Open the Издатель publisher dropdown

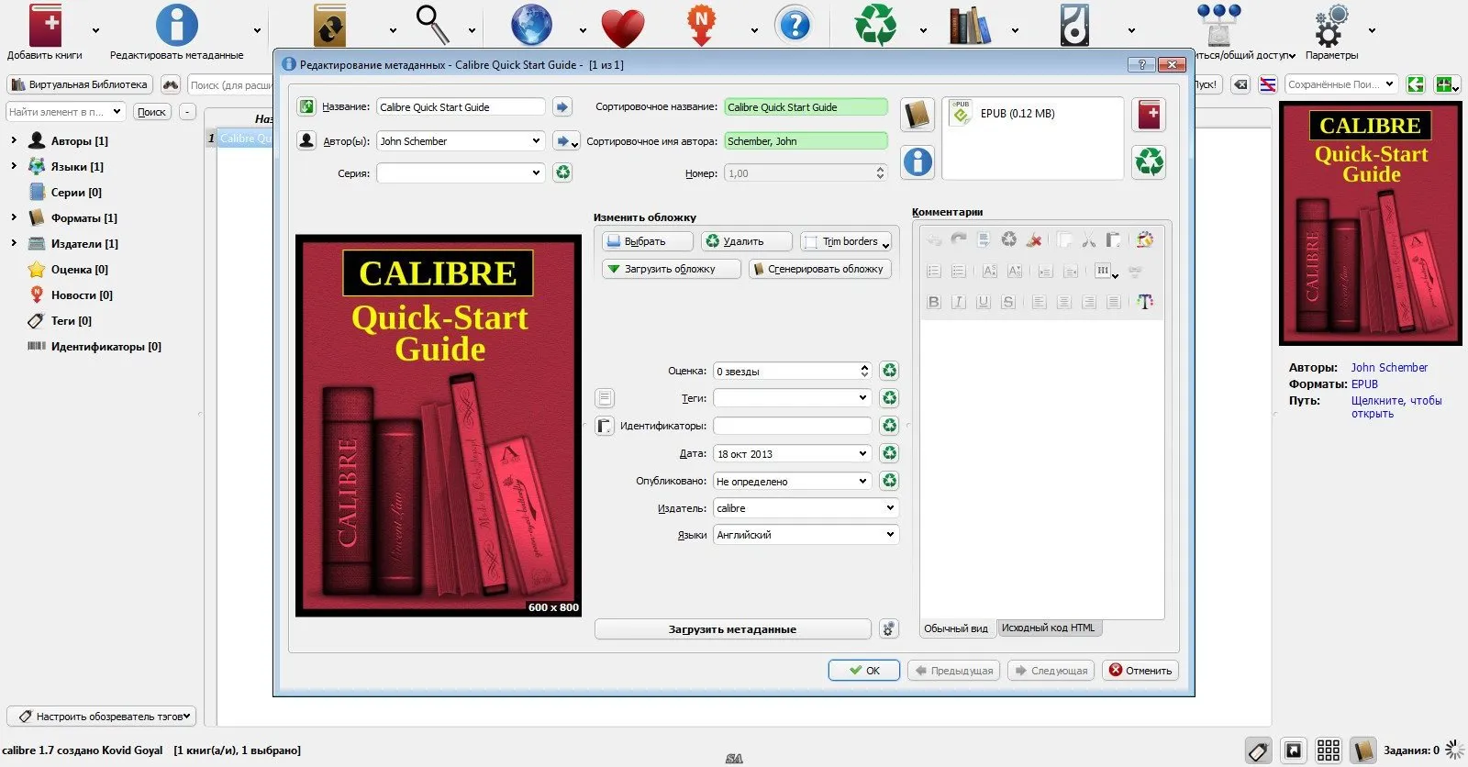889,508
